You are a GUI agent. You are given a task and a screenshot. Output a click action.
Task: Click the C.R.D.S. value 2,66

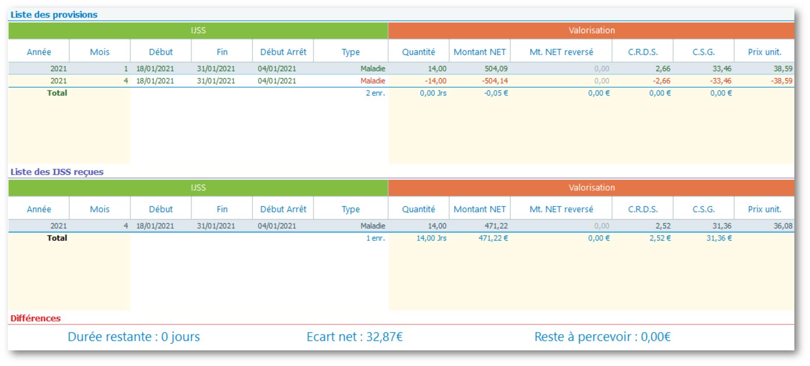tap(663, 69)
